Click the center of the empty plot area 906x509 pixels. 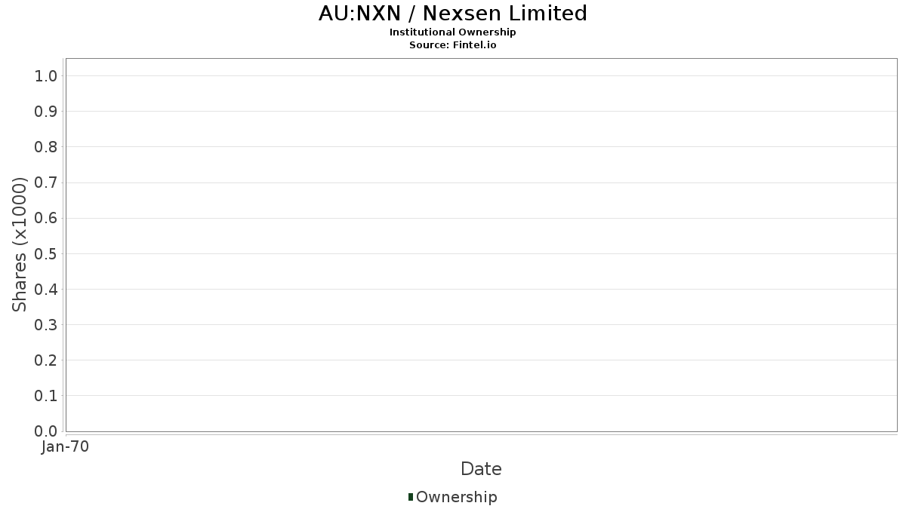tap(481, 245)
